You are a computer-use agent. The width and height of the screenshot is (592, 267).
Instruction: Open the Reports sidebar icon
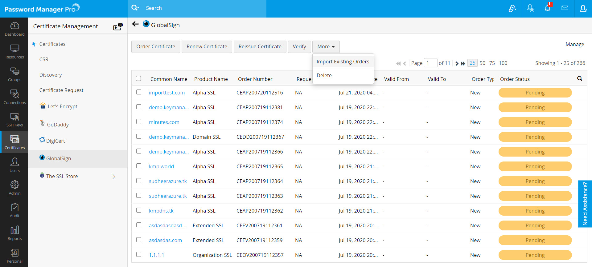click(x=14, y=233)
